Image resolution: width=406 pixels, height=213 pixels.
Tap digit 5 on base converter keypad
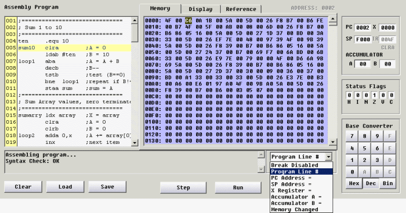click(x=364, y=148)
